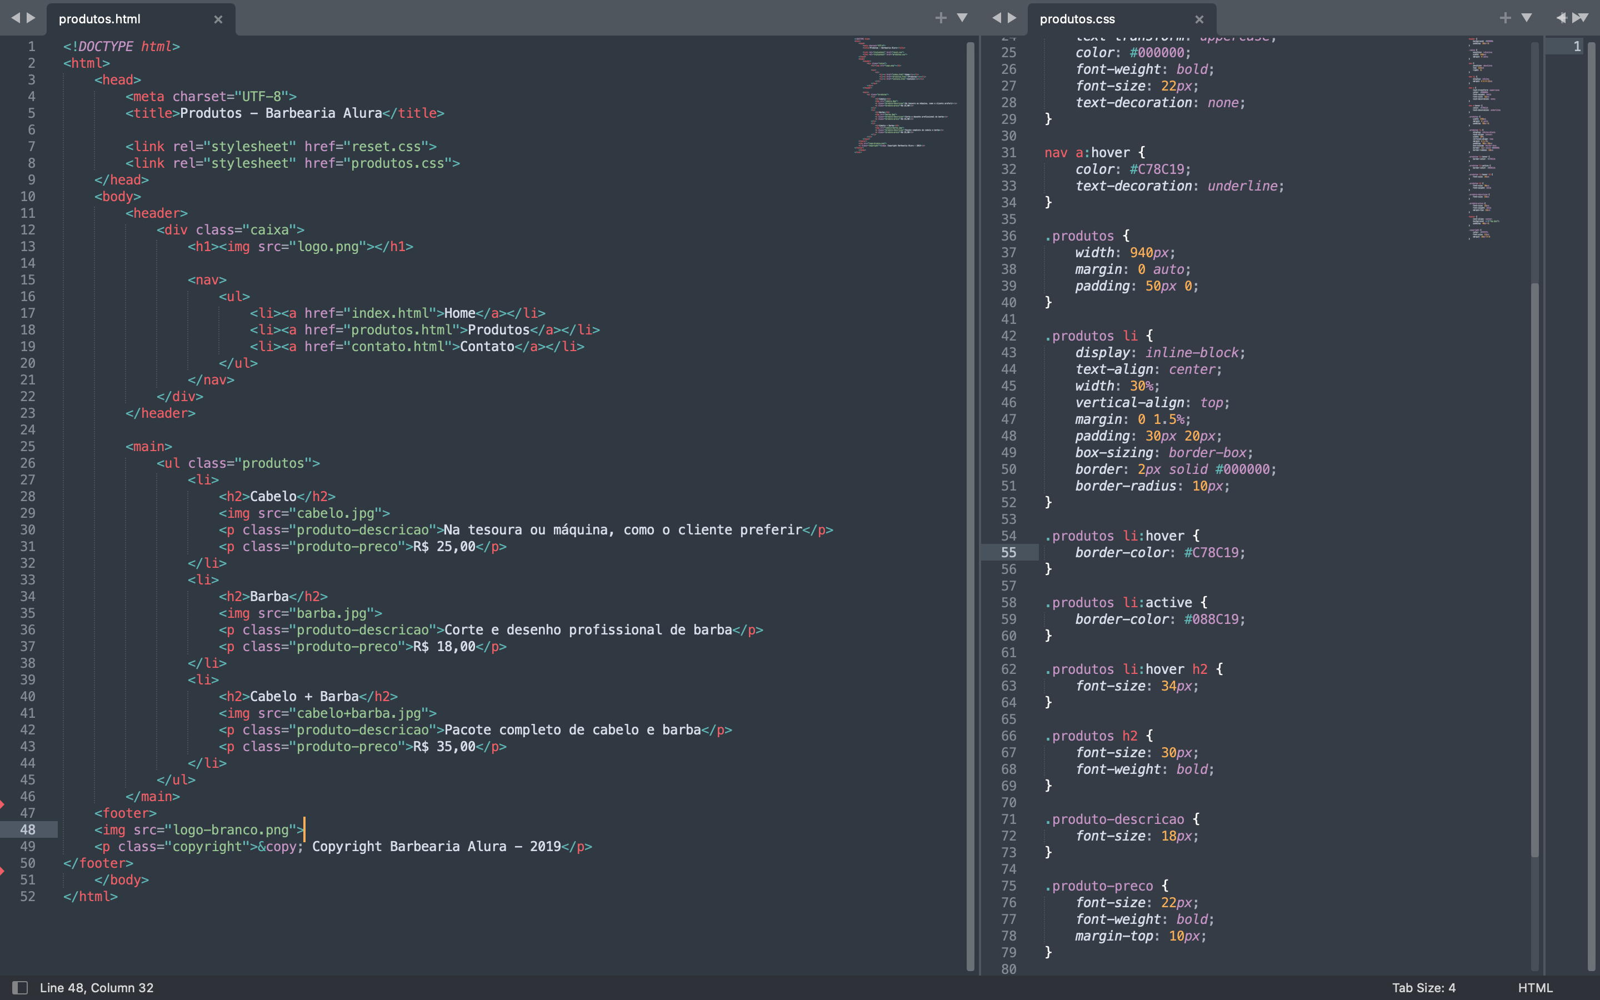Image resolution: width=1600 pixels, height=1000 pixels.
Task: Click the Line 48, Column 32 status text
Action: (x=97, y=987)
